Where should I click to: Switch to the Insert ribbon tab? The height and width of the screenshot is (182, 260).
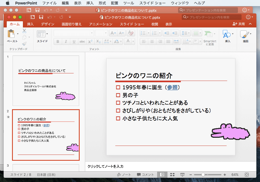click(x=30, y=24)
